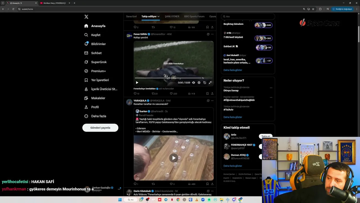The height and width of the screenshot is (203, 360).
Task: Play the Fener Editör video
Action: [137, 83]
